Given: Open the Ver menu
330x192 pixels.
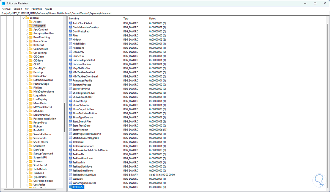Looking at the screenshot, I should pyautogui.click(x=27, y=9).
